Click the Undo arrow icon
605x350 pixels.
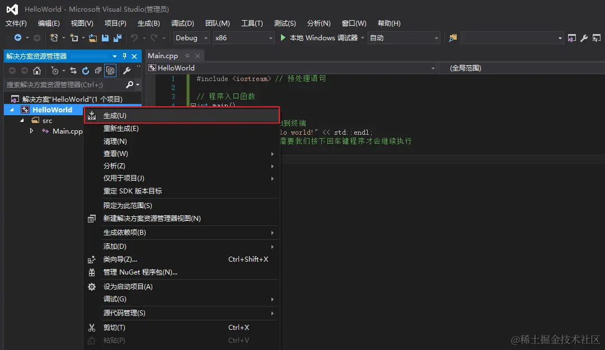[134, 38]
